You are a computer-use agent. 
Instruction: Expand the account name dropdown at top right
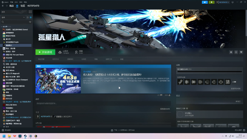point(224,2)
